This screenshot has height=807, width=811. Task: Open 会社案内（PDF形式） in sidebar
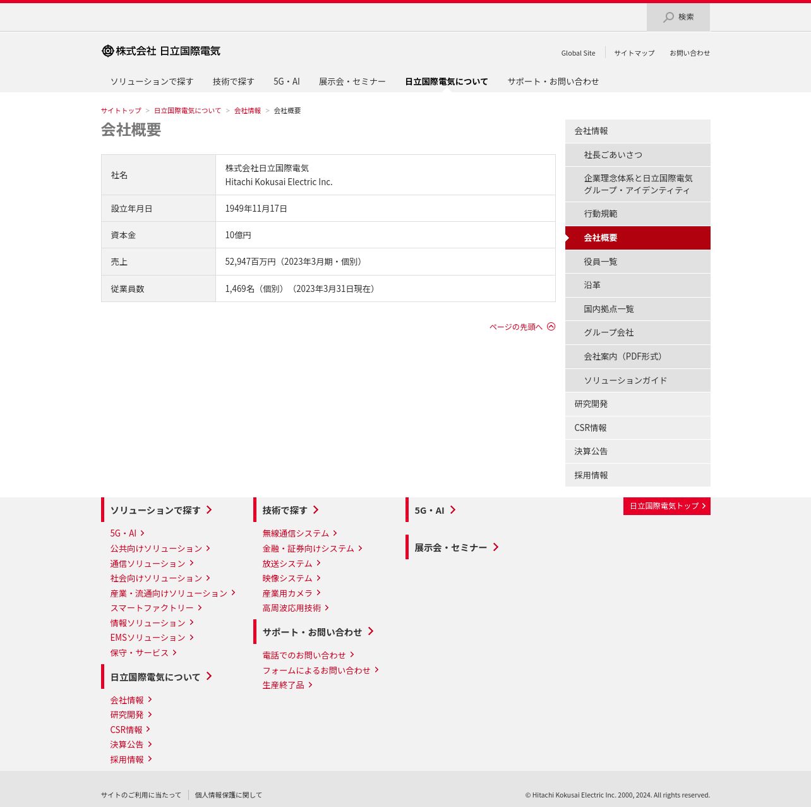coord(638,356)
